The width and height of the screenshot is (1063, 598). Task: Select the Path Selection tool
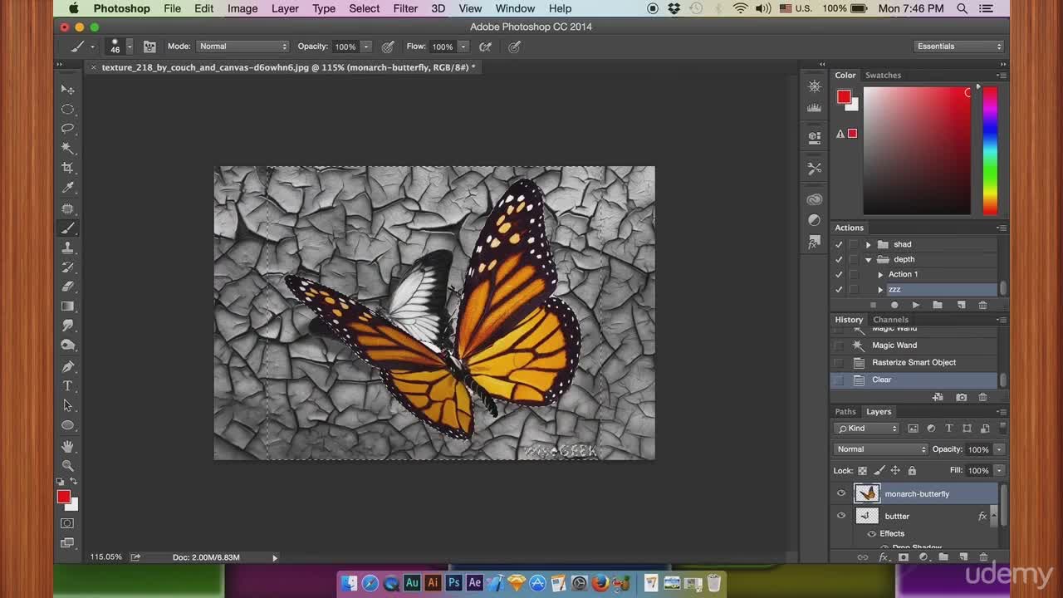(x=68, y=405)
